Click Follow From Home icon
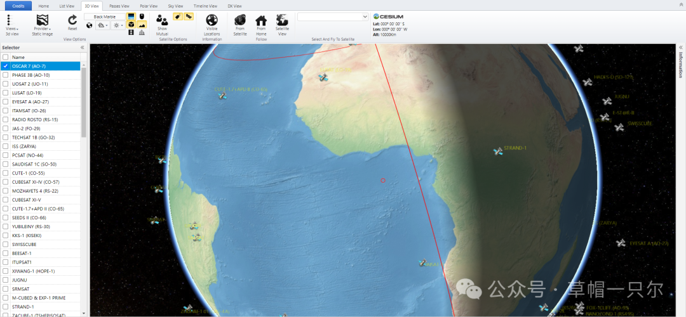The image size is (686, 317). 261,20
